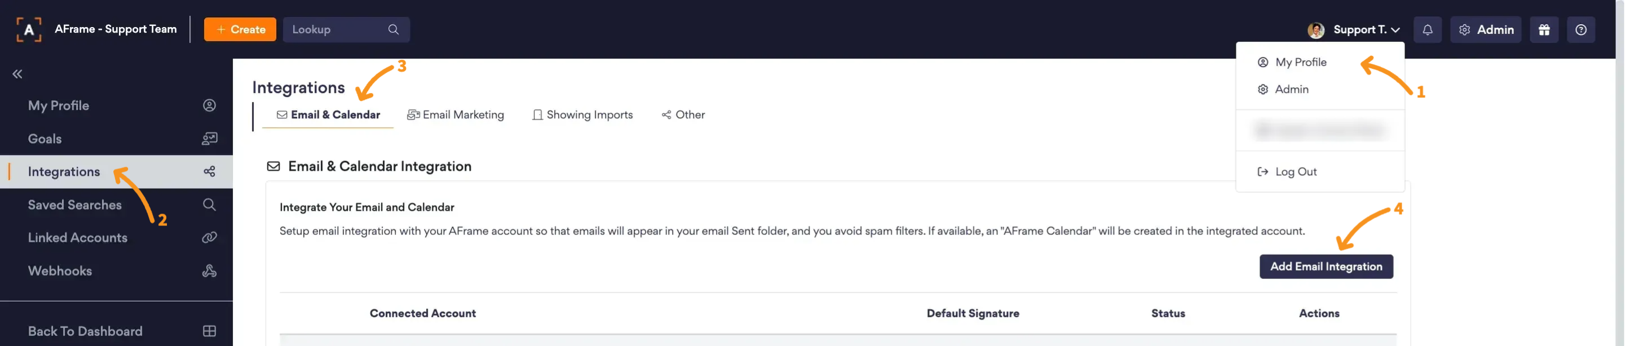Click the Back To Dashboard grid icon
The image size is (1626, 346).
210,331
